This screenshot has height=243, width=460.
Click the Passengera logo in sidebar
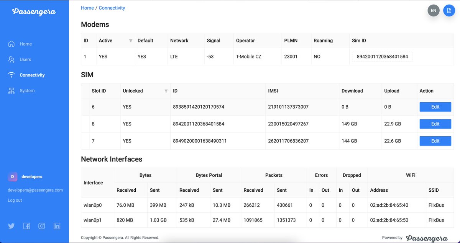pyautogui.click(x=34, y=12)
